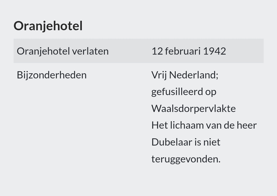Click the Oranjehotel section heading
The image size is (277, 196).
tap(48, 26)
